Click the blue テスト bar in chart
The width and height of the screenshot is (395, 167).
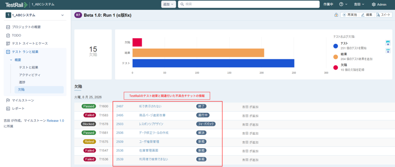(x=213, y=63)
